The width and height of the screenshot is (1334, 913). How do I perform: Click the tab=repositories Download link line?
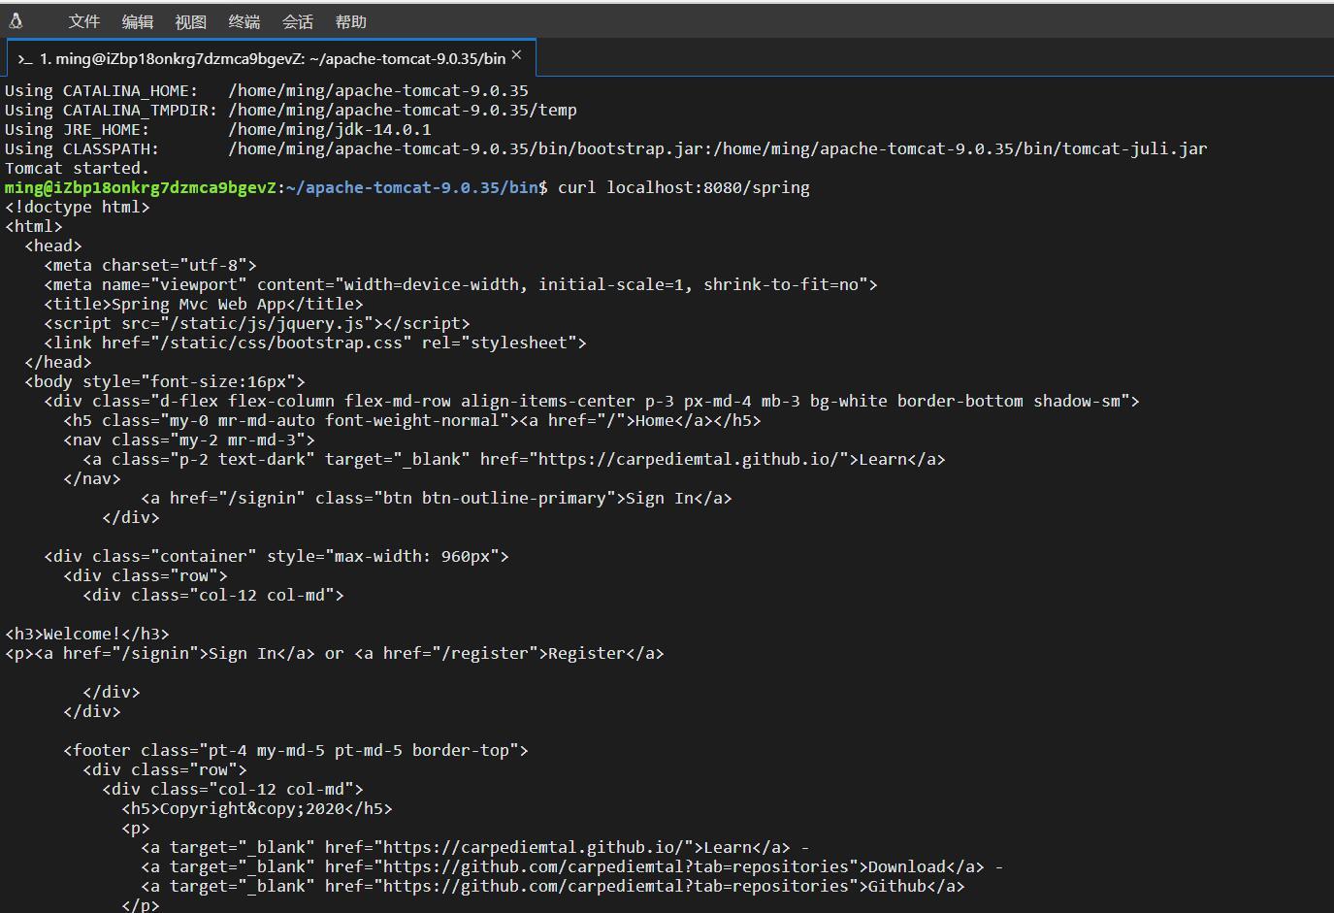[x=572, y=866]
